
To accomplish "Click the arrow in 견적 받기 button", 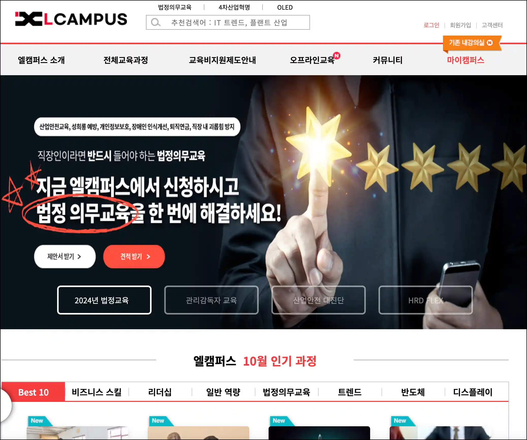I will tap(149, 257).
